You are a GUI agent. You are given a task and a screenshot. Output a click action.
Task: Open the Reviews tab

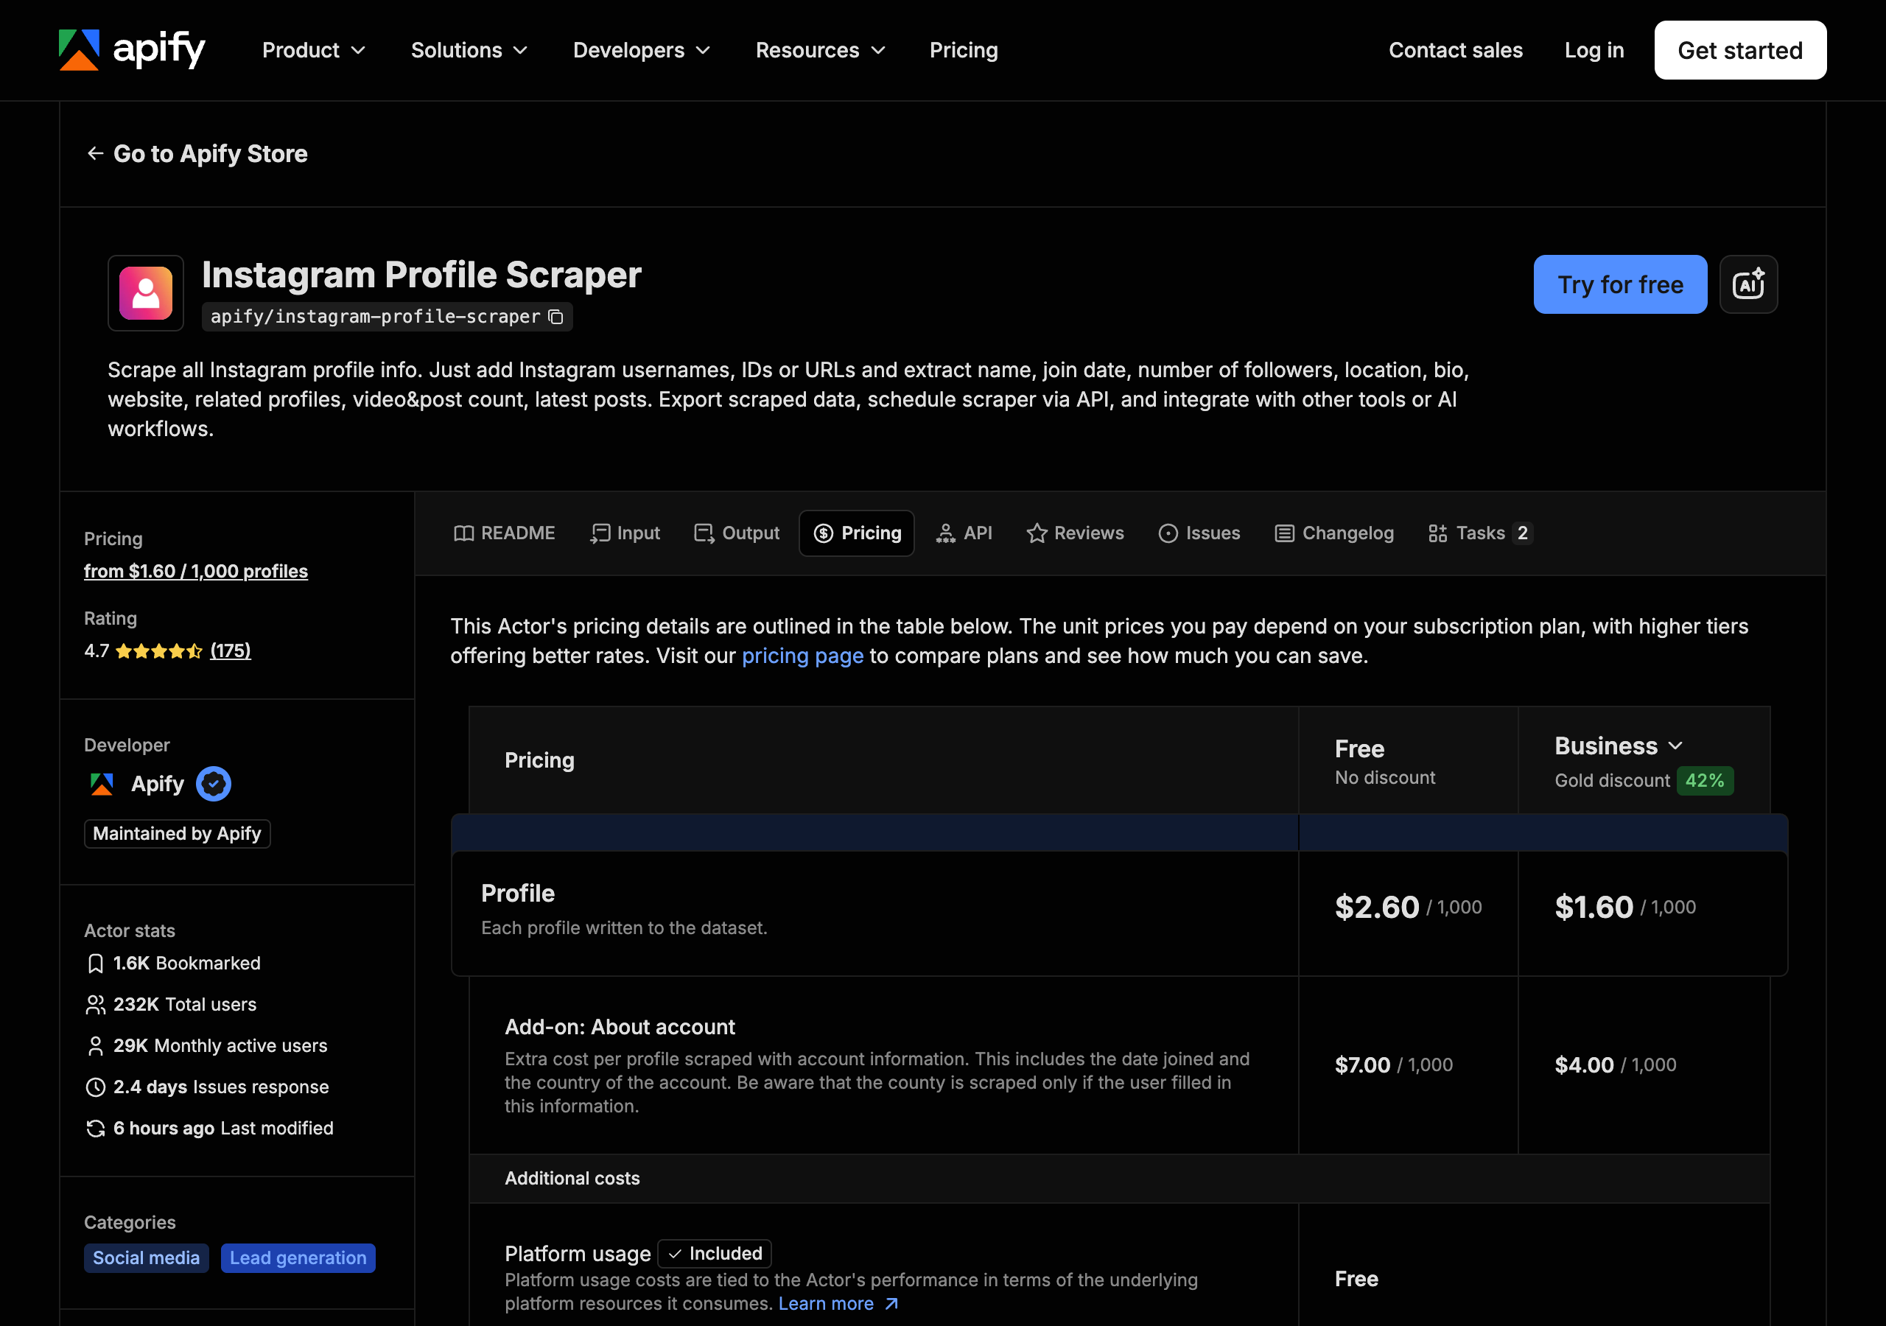1076,533
